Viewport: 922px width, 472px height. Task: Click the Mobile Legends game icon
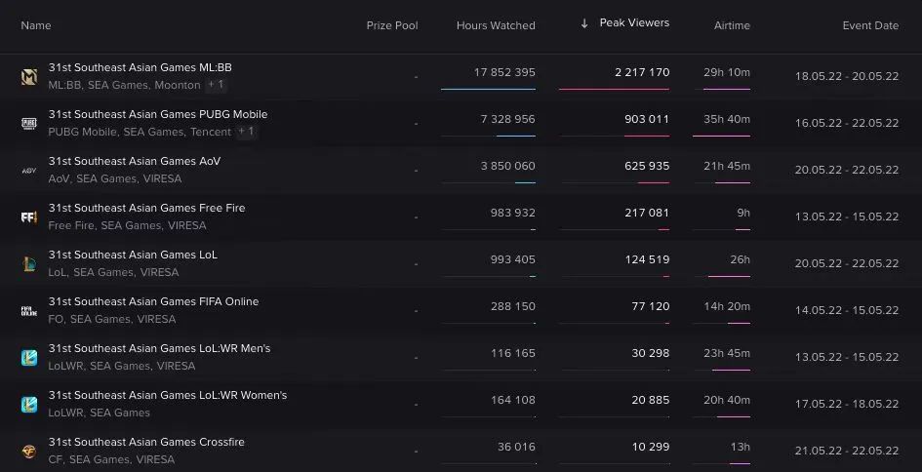[29, 76]
